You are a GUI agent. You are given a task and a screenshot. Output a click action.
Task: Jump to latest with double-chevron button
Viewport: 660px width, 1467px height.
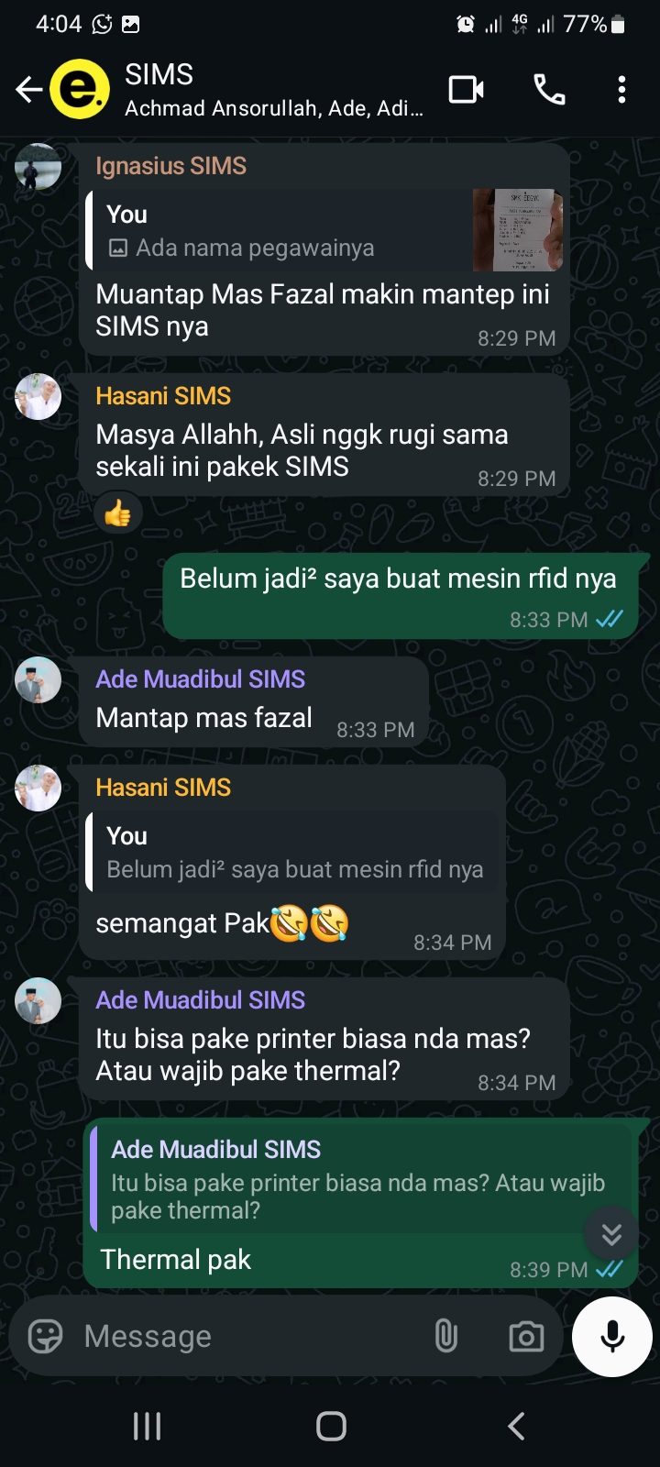[x=611, y=1234]
